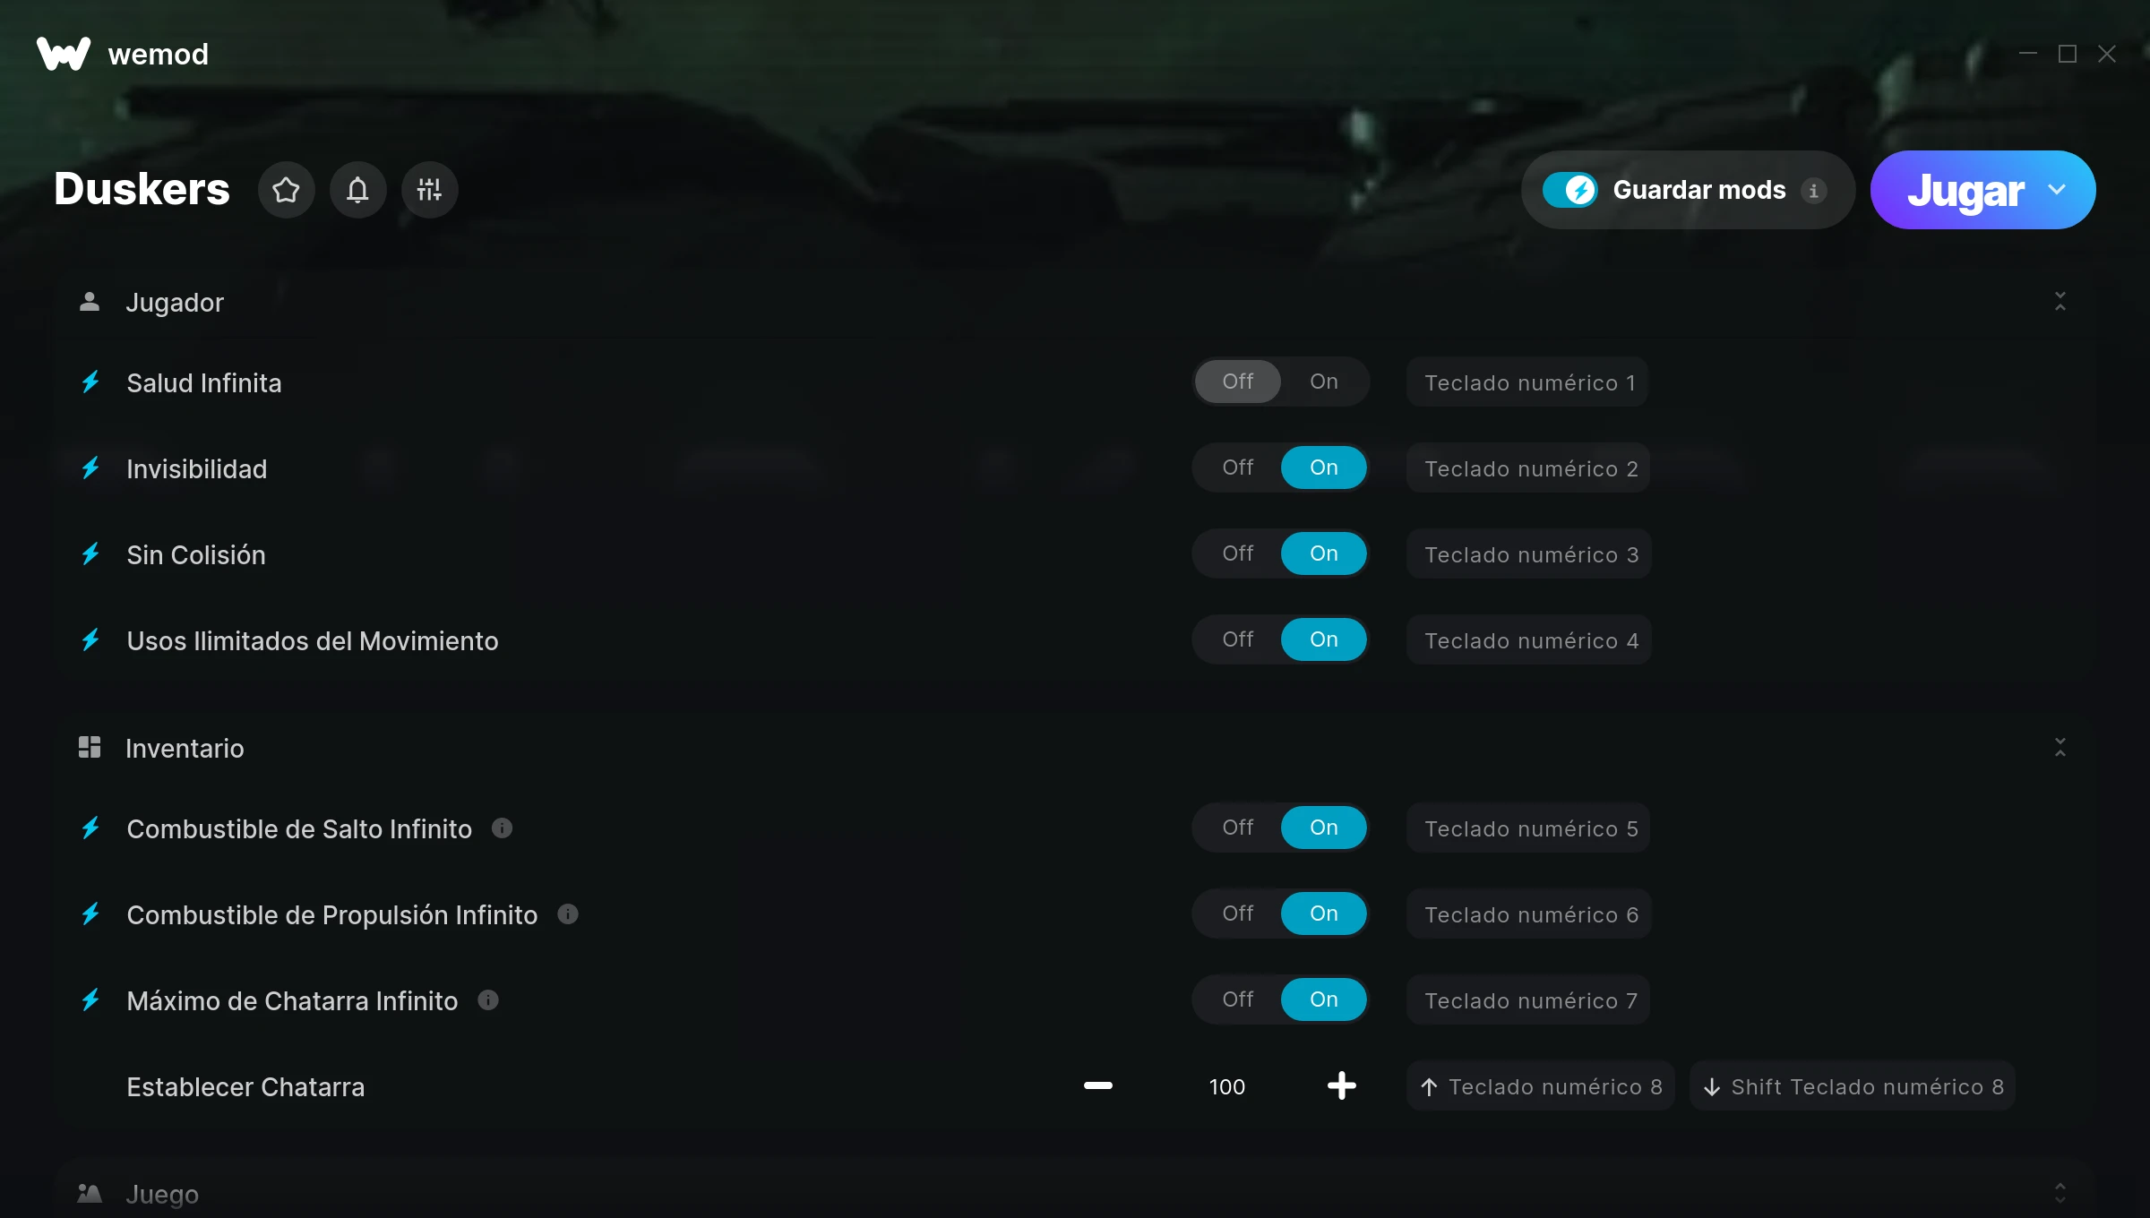Collapse the Inventario section
The width and height of the screenshot is (2150, 1218).
pos(2060,748)
